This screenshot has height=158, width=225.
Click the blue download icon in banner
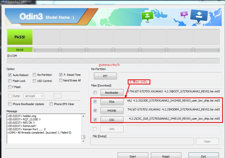point(199,16)
